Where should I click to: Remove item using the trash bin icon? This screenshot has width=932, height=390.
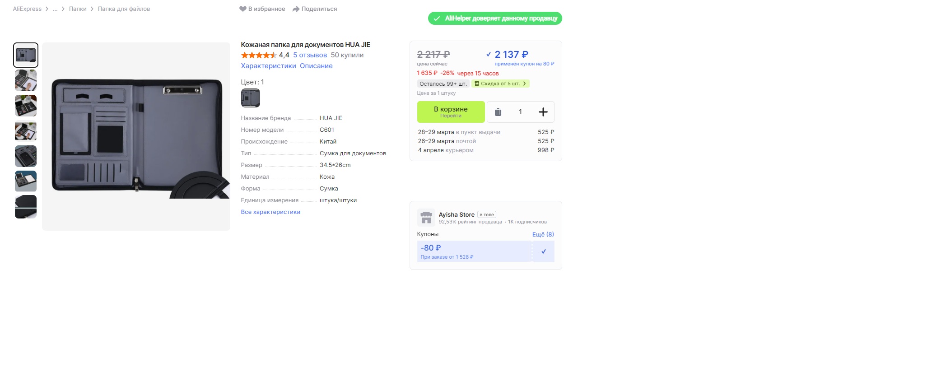(x=498, y=112)
